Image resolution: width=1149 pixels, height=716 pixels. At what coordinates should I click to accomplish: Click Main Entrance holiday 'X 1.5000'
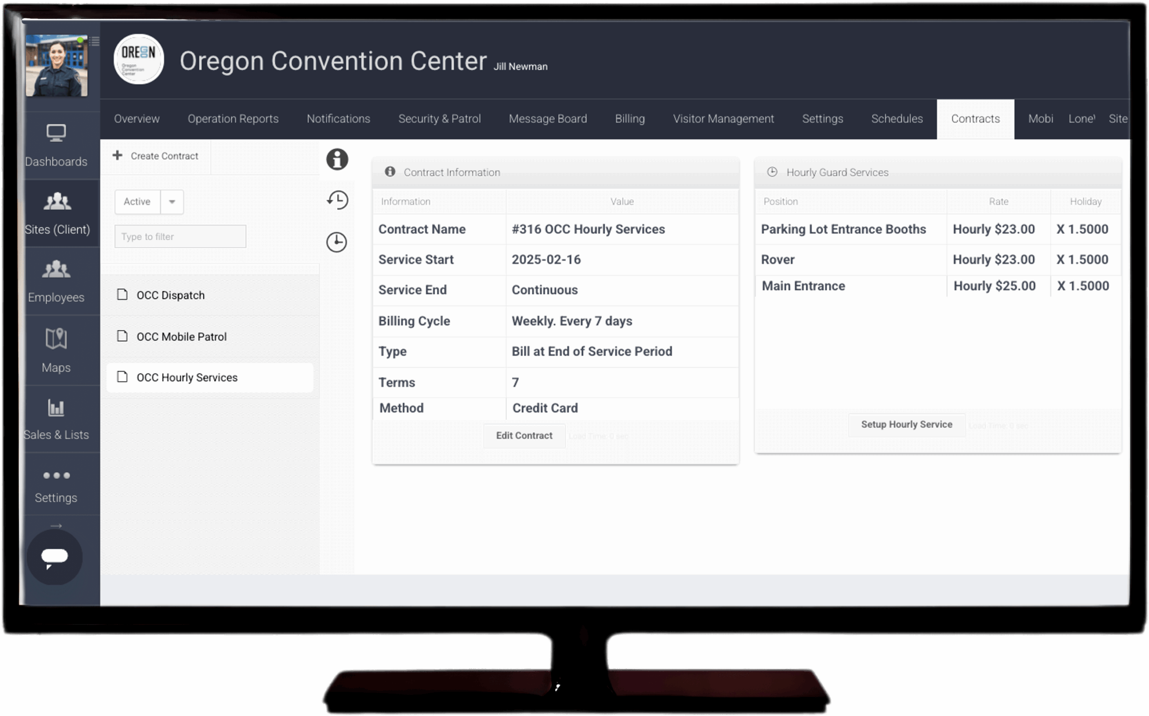1083,286
